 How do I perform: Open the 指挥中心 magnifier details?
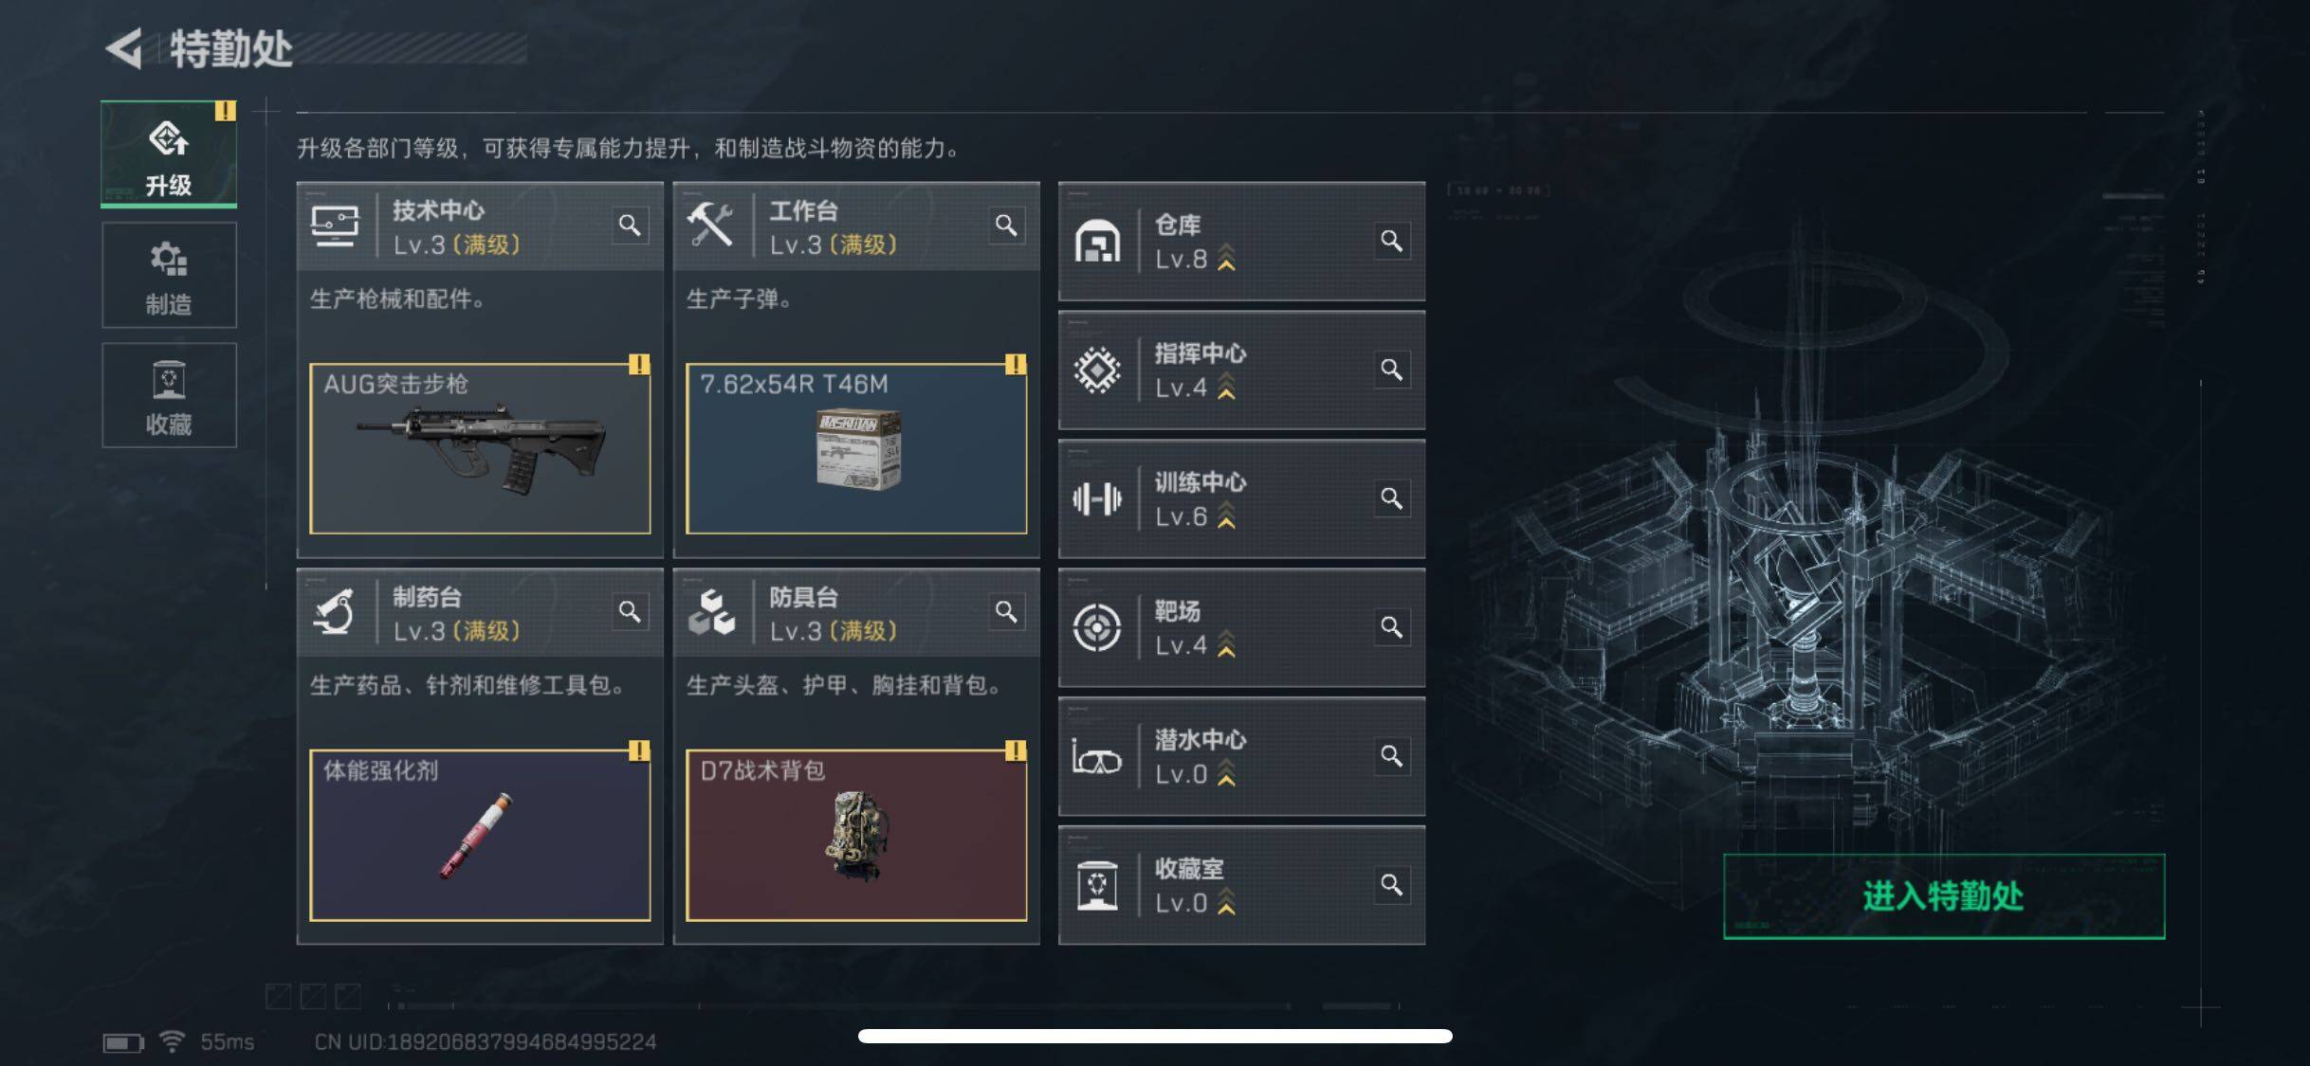coord(1391,370)
